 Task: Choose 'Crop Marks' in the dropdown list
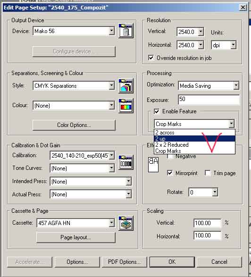pos(194,151)
